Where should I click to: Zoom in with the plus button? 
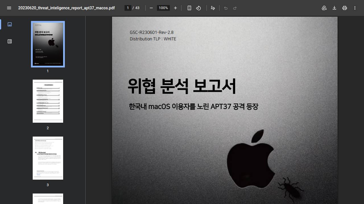point(175,8)
